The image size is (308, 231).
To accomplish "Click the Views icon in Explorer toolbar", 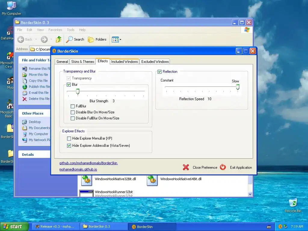I will 115,39.
